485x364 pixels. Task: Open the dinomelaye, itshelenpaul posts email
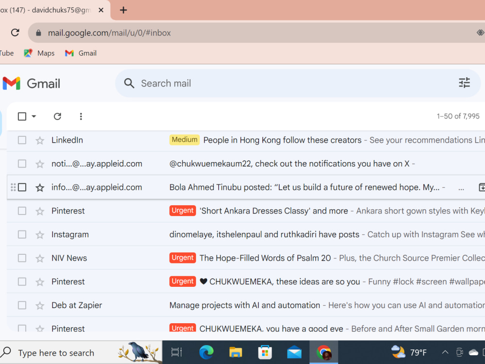pyautogui.click(x=264, y=234)
